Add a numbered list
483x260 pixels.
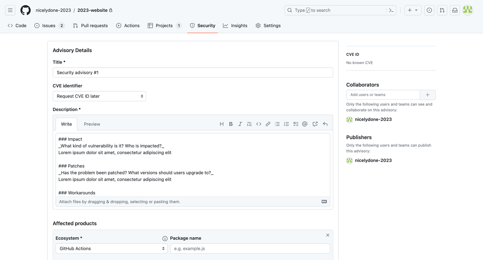tap(287, 124)
